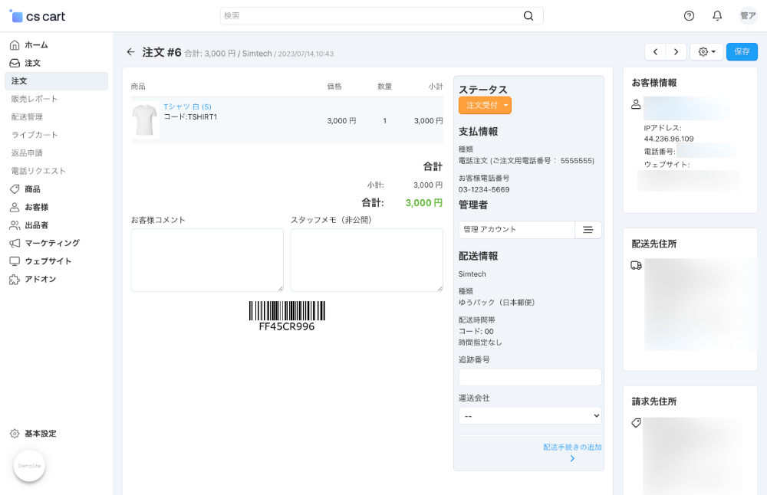This screenshot has height=495, width=767.
Task: Open the Tシャツ 白 (S) product link
Action: [x=187, y=107]
